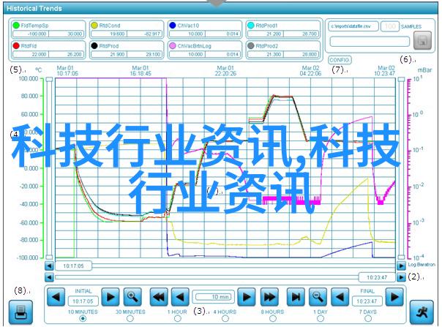This screenshot has width=442, height=327.
Task: Click the blue ChVac10 color indicator
Action: coord(173,26)
